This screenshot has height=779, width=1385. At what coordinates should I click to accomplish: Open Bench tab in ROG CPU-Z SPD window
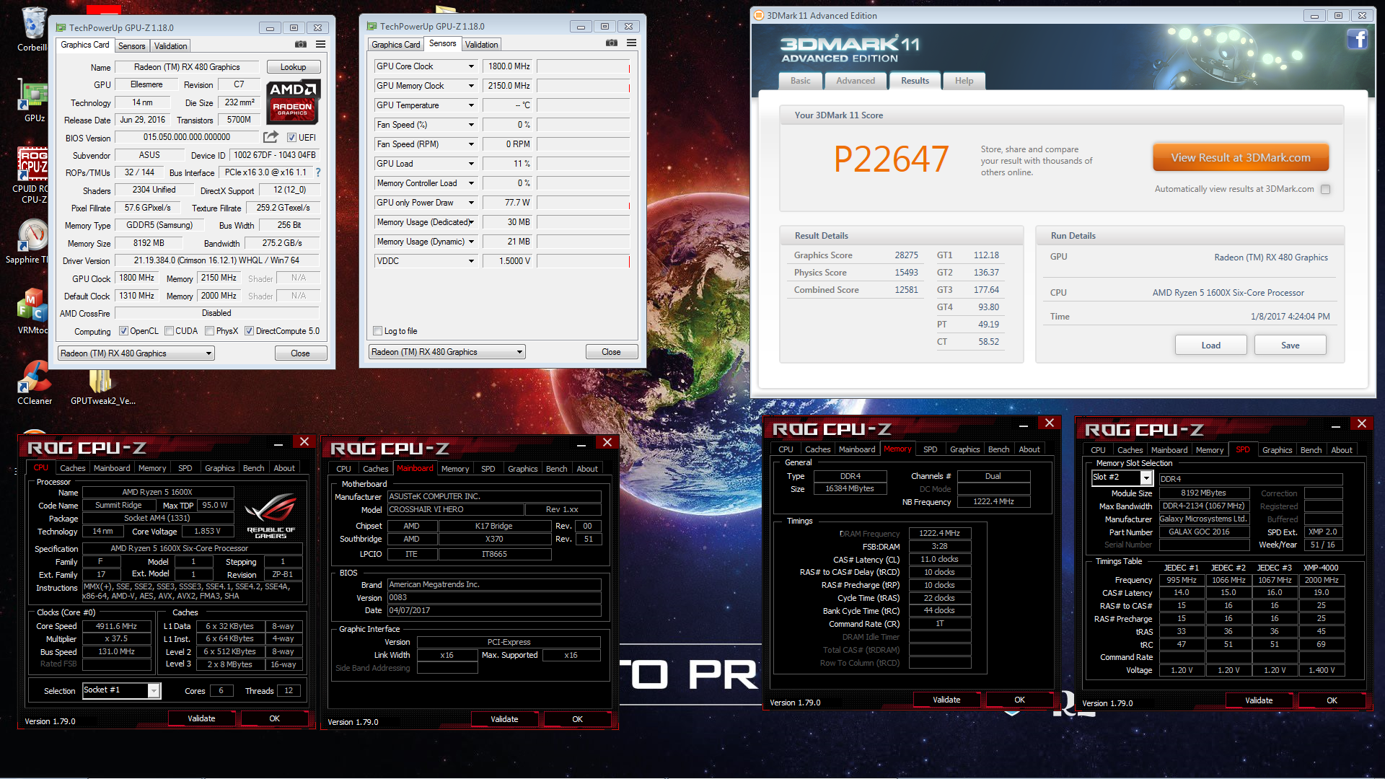click(1311, 450)
